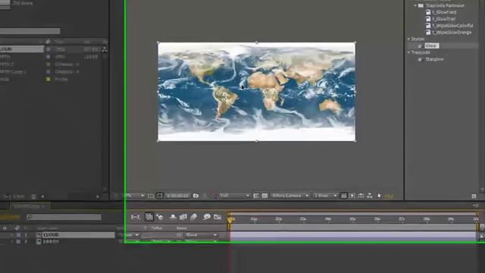Viewport: 485px width, 273px height.
Task: Click the Parent column header in timeline
Action: tap(182, 228)
